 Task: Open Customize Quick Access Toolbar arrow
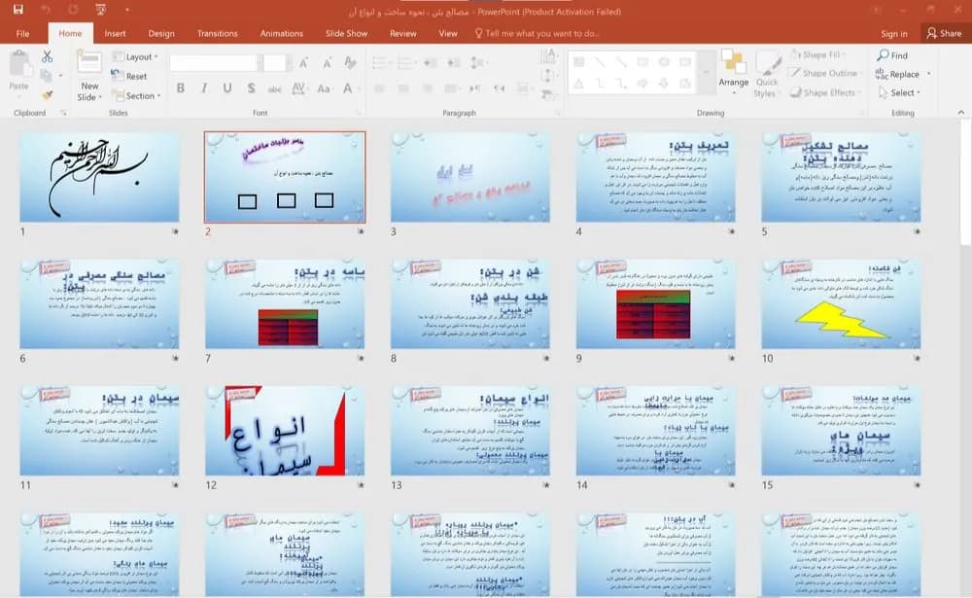(x=127, y=10)
